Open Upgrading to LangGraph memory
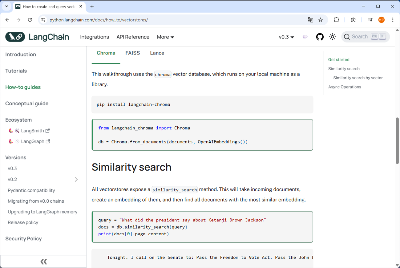 [42, 212]
